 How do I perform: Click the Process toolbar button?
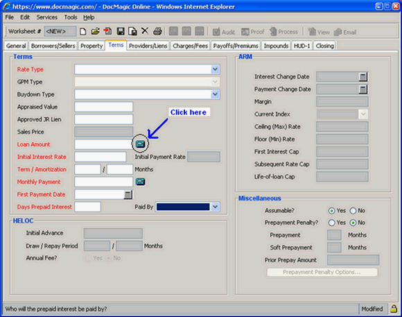pyautogui.click(x=283, y=32)
